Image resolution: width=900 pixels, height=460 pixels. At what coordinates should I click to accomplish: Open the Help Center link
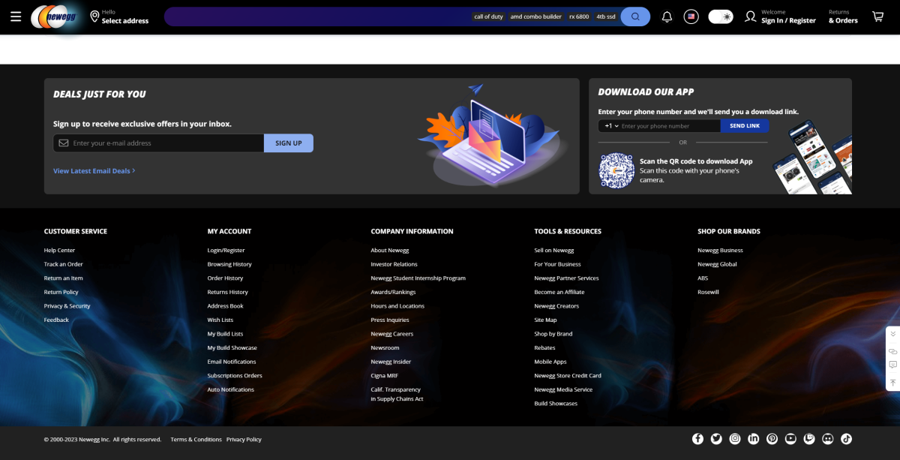(59, 251)
